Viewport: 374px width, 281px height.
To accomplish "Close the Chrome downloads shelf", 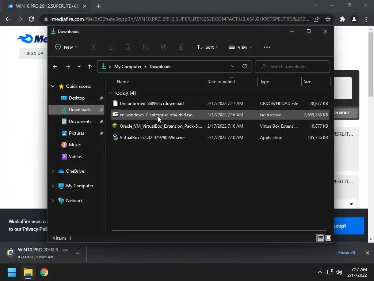I will pyautogui.click(x=367, y=253).
